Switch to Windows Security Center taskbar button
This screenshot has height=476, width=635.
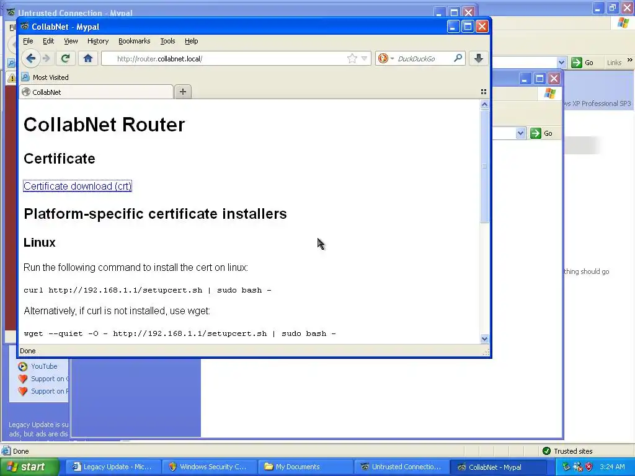click(208, 467)
